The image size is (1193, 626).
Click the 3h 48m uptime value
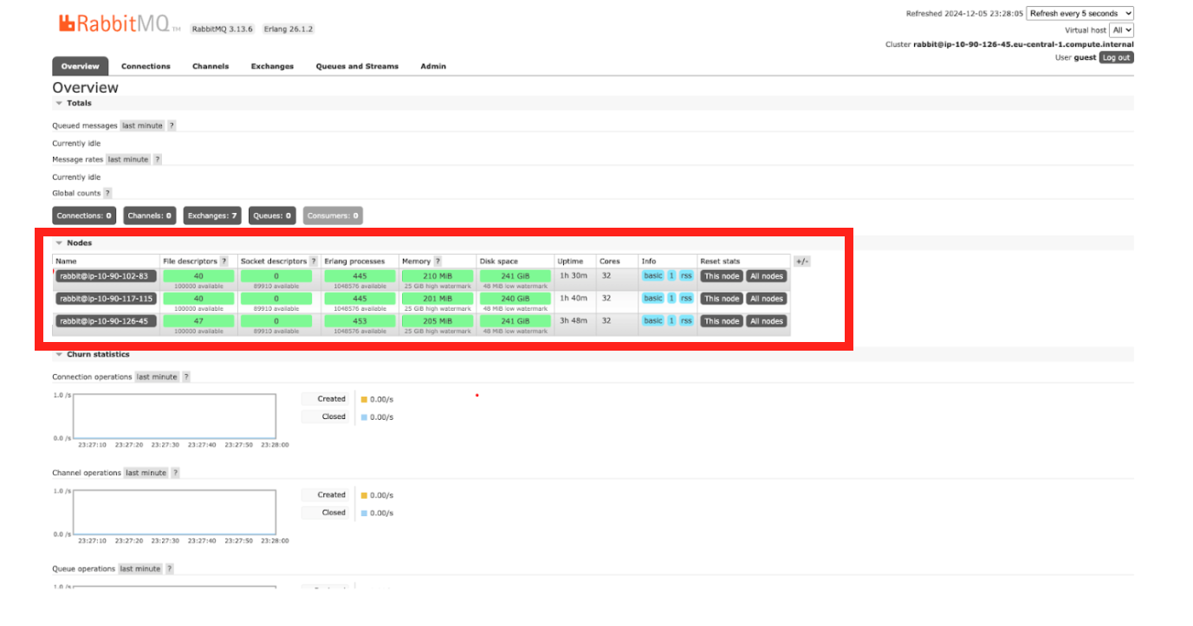(x=574, y=320)
